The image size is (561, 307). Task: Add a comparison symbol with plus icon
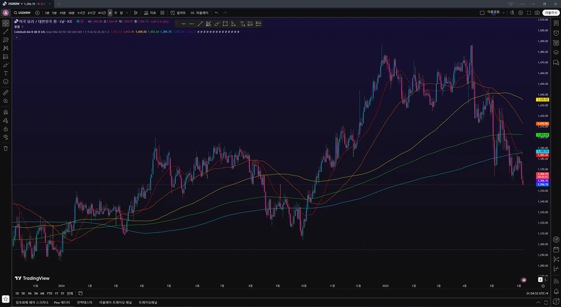click(37, 13)
